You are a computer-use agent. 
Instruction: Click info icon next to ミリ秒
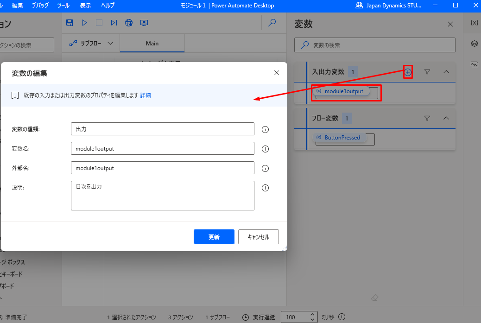(x=342, y=317)
